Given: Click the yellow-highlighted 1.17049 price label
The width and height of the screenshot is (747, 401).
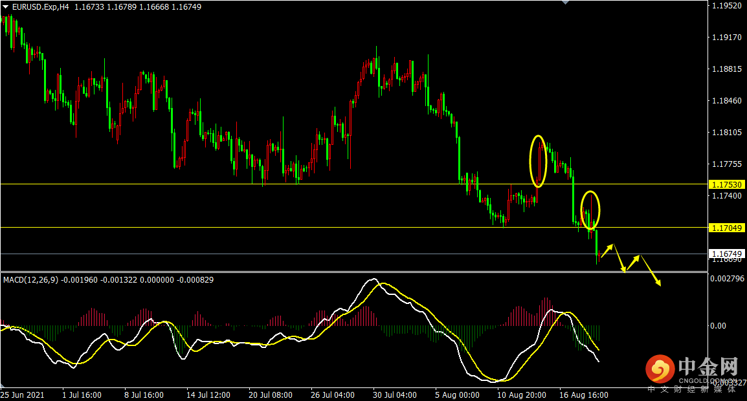Looking at the screenshot, I should click(727, 228).
